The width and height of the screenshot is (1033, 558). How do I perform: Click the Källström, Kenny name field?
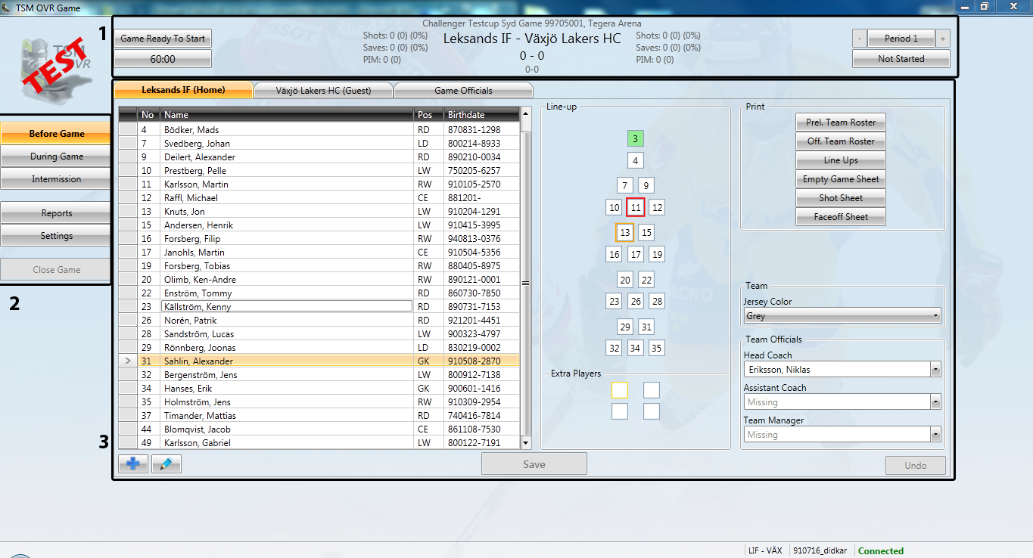(x=287, y=307)
